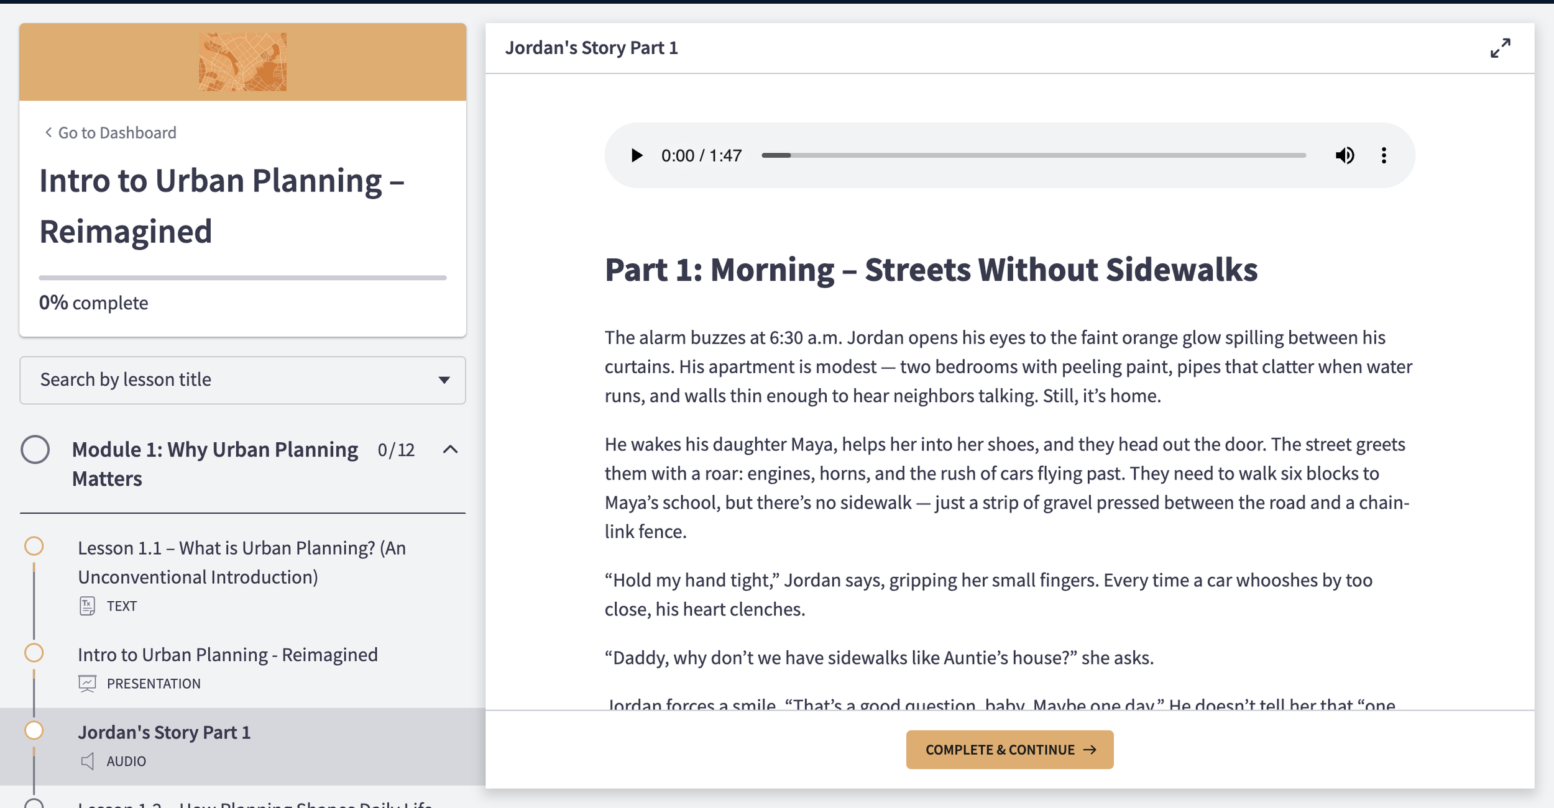
Task: Mute the audio player volume
Action: (1345, 155)
